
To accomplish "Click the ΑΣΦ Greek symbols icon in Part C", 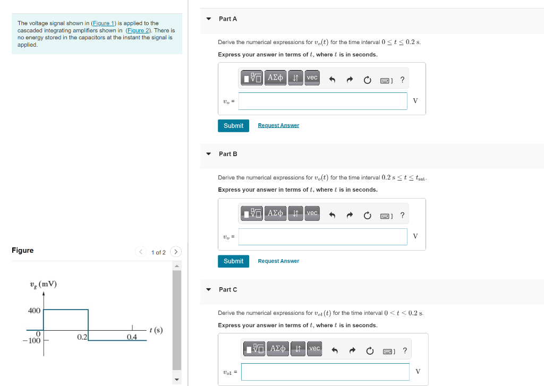I will point(278,349).
